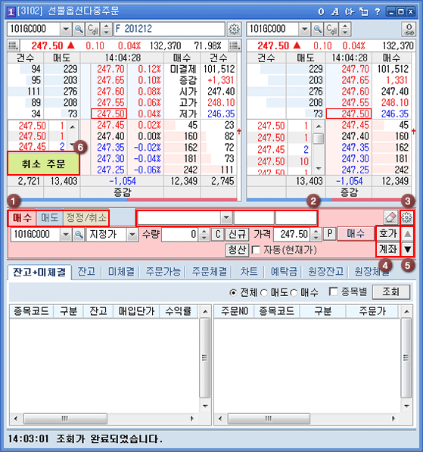423x452 pixels.
Task: Expand the account selection dropdown in order panel
Action: 226,217
